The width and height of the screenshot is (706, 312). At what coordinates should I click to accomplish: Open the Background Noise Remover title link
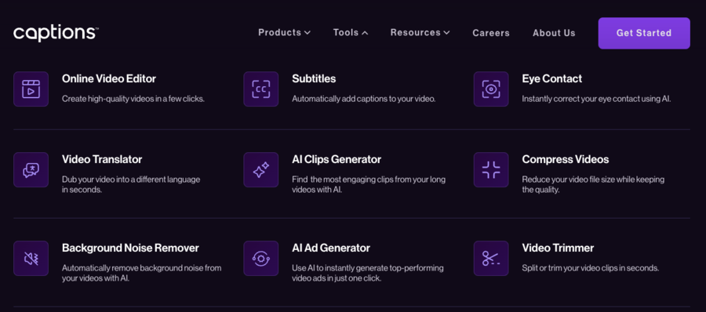tap(130, 248)
